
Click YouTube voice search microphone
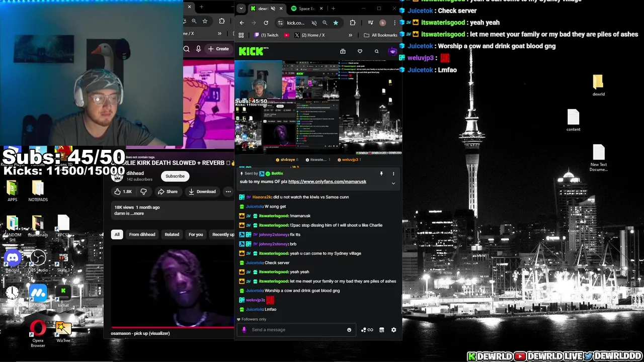[x=198, y=49]
